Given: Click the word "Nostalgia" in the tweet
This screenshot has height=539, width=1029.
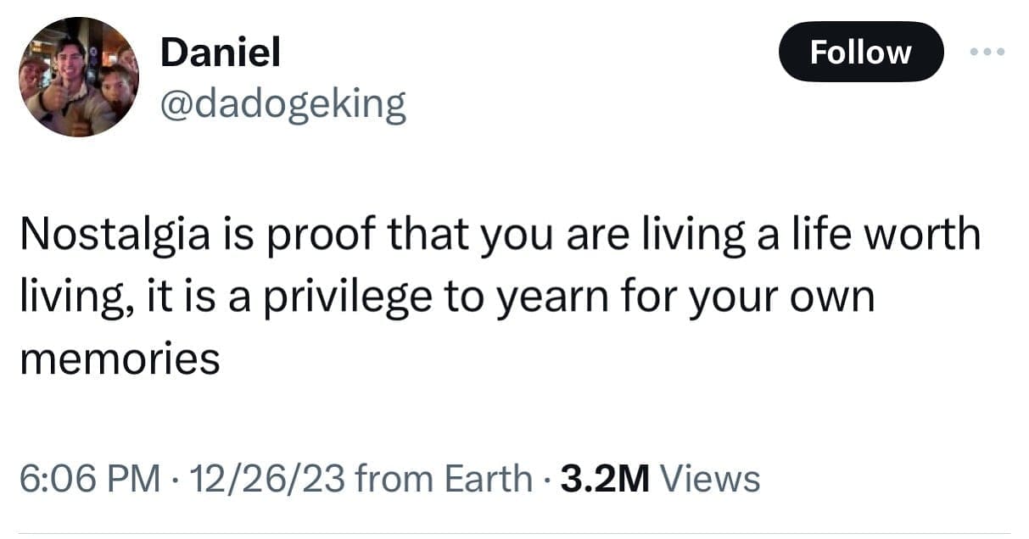Looking at the screenshot, I should coord(110,234).
